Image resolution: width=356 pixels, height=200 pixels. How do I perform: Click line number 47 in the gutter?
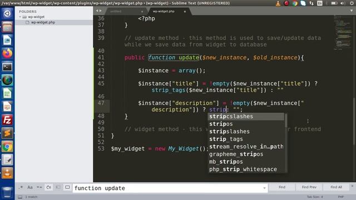click(x=101, y=103)
